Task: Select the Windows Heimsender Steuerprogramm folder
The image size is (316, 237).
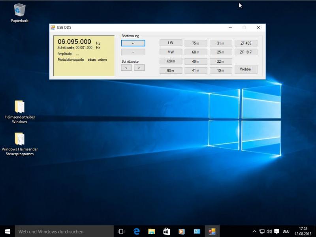Action: pyautogui.click(x=19, y=139)
